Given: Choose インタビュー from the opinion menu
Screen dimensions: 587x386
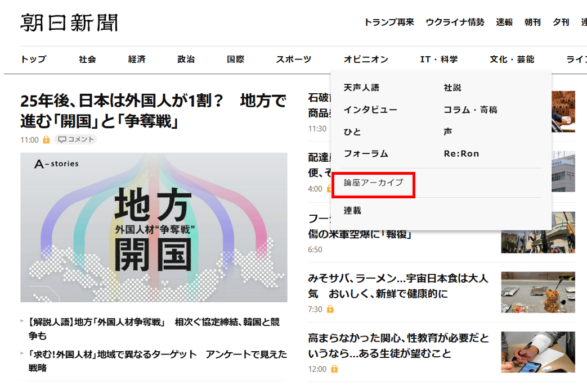Looking at the screenshot, I should click(370, 110).
